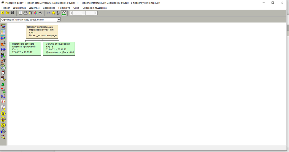Click the left arrow of toolbar scrollbar
This screenshot has height=152, width=289.
click(x=71, y=13)
